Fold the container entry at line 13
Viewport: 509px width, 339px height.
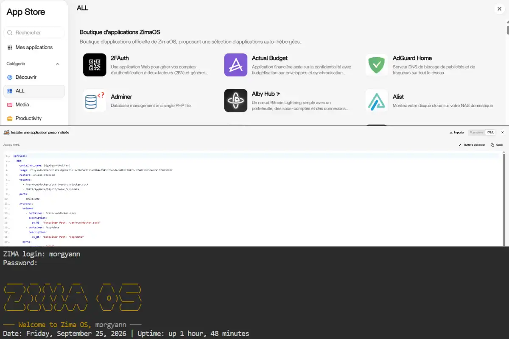(x=9, y=213)
